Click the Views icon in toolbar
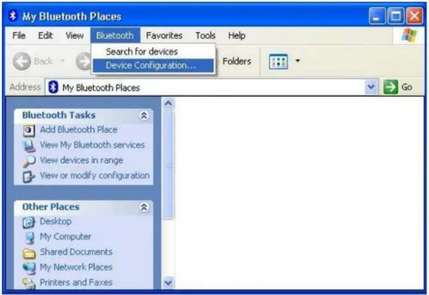This screenshot has width=429, height=295. tap(278, 61)
